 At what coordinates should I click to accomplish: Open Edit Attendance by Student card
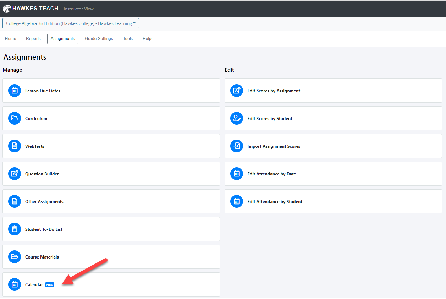tap(275, 202)
